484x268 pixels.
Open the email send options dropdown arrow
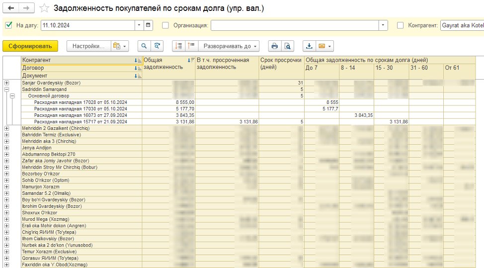coord(329,46)
